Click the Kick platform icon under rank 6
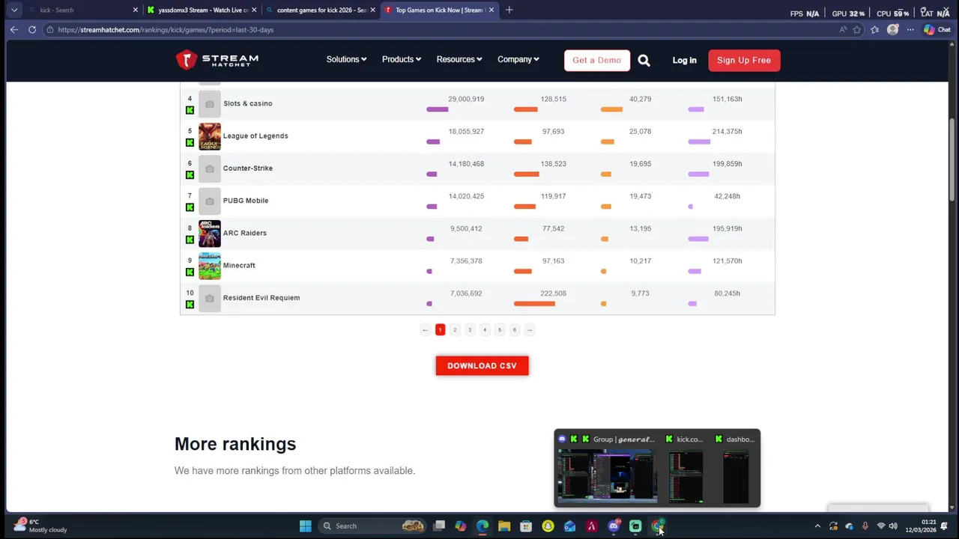Viewport: 959px width, 539px height. tap(190, 175)
